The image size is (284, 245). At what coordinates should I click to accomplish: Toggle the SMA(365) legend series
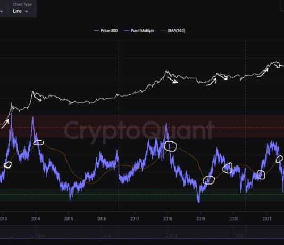(x=173, y=31)
